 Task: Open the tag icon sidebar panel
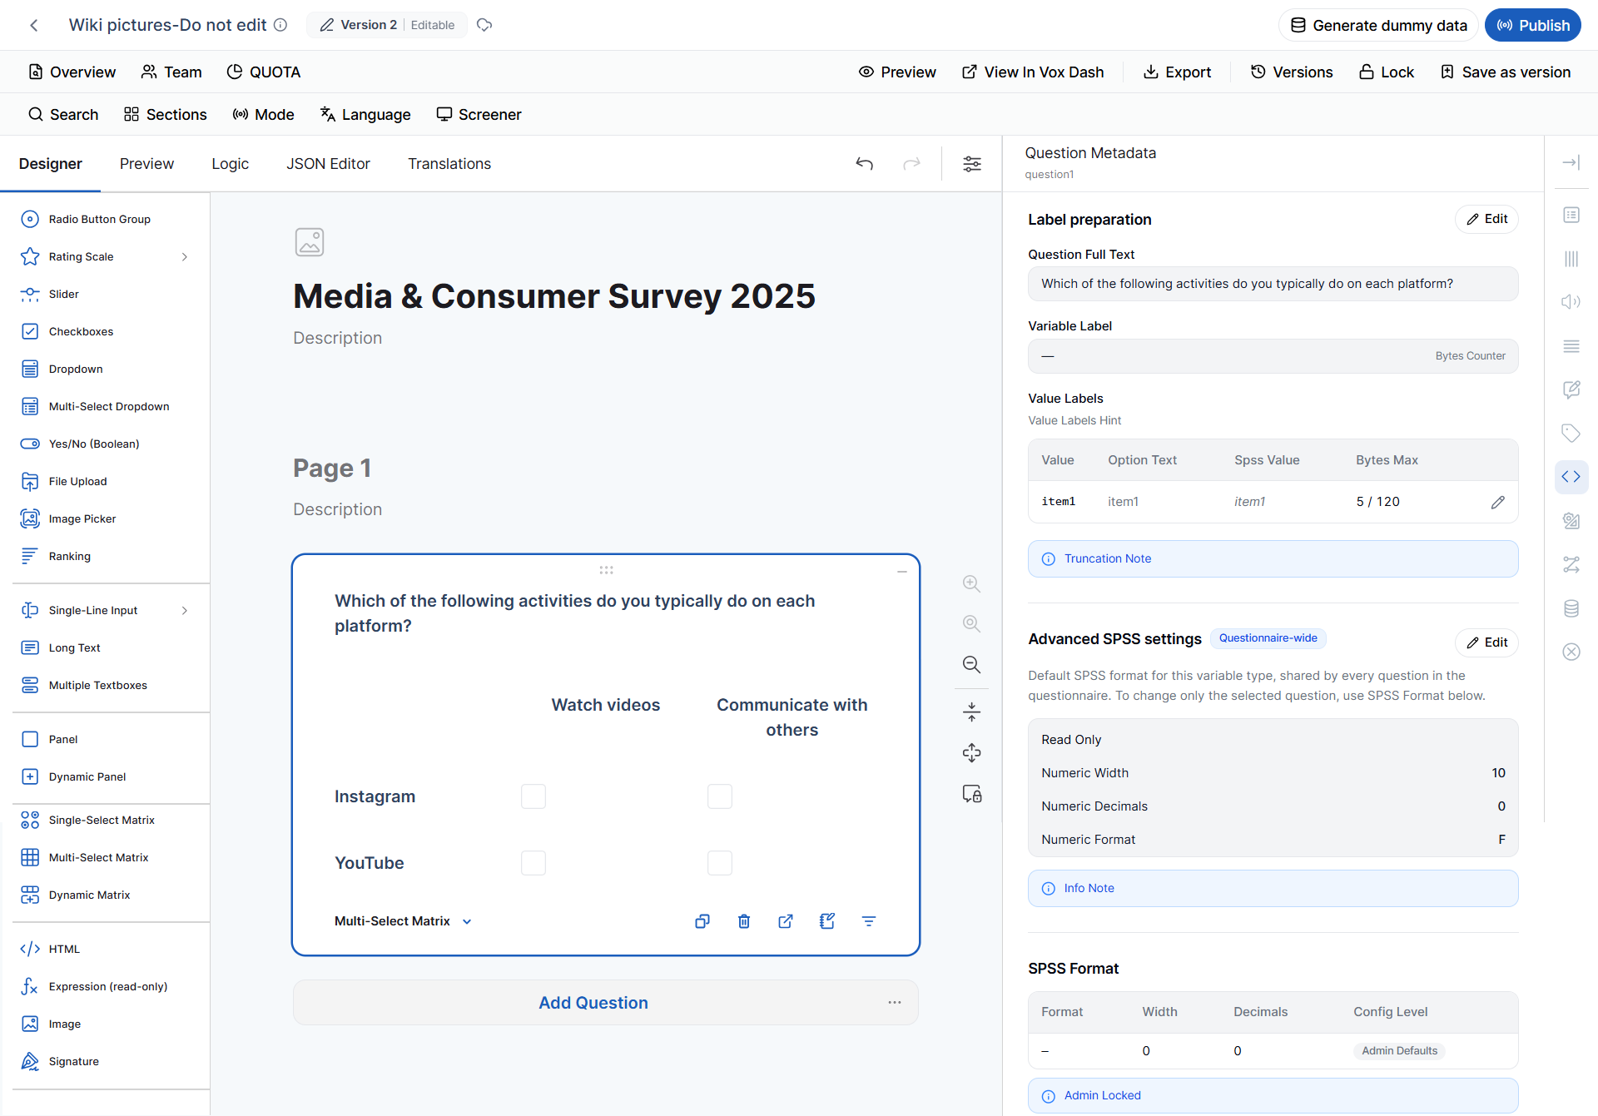click(x=1571, y=433)
